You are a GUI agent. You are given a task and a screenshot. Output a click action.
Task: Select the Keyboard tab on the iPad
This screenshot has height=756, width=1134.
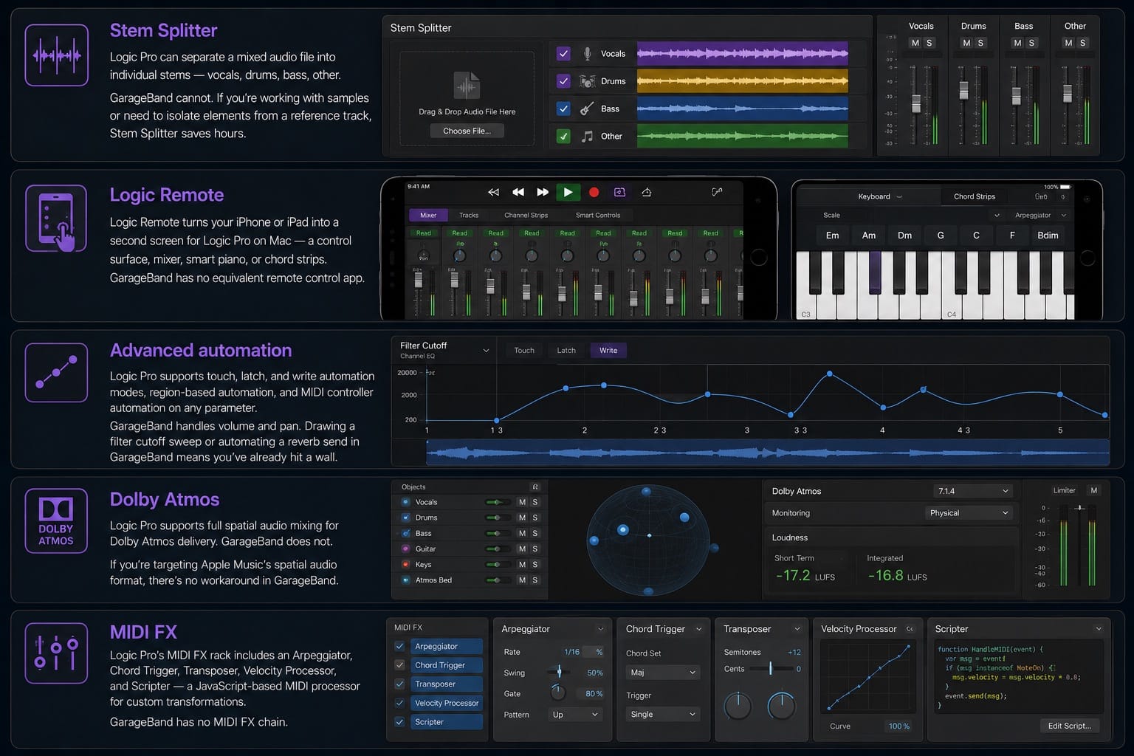[x=874, y=196]
